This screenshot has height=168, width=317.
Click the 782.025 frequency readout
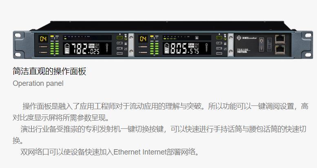pyautogui.click(x=86, y=49)
